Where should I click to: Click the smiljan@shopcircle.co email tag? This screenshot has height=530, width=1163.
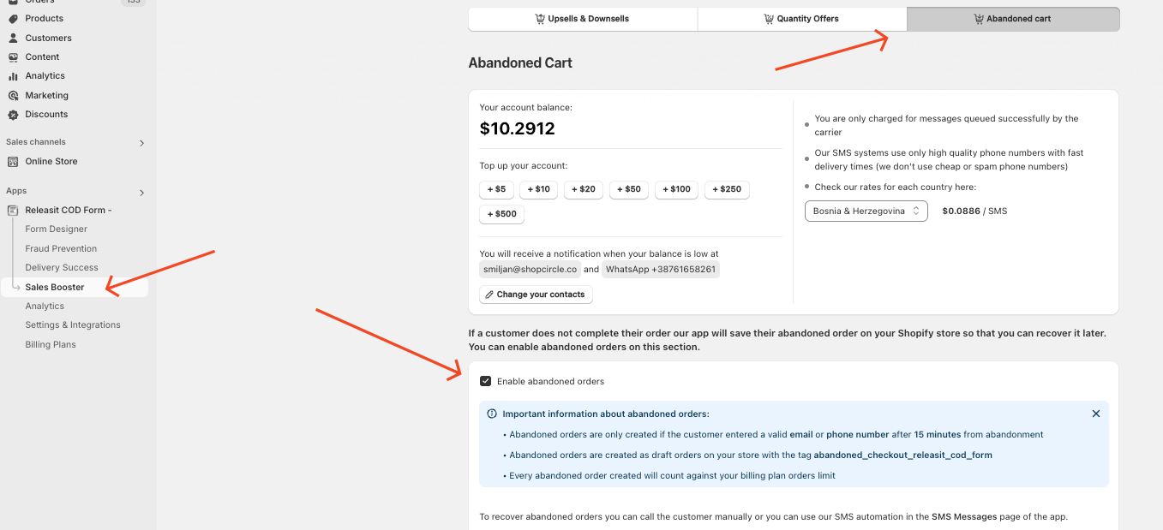click(x=530, y=269)
